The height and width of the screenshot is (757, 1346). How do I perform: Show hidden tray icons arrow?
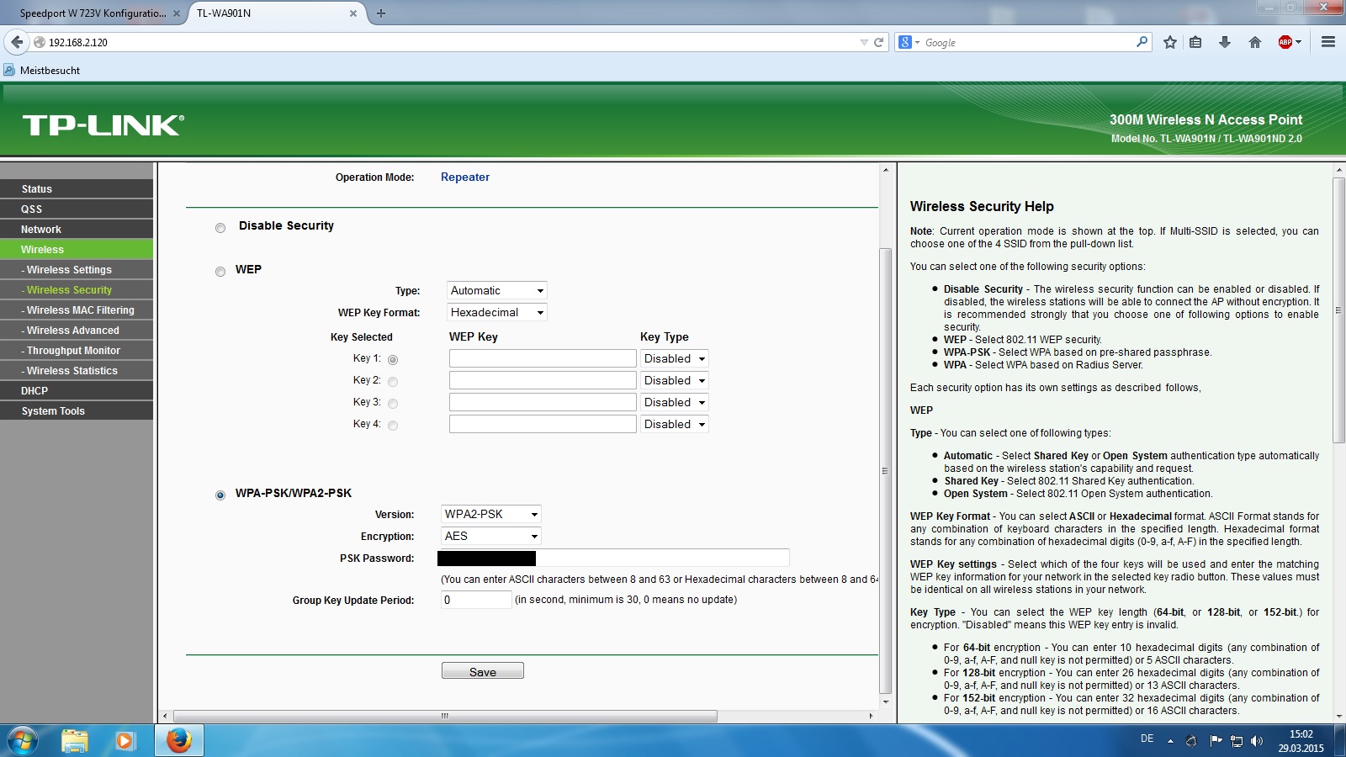pos(1170,741)
